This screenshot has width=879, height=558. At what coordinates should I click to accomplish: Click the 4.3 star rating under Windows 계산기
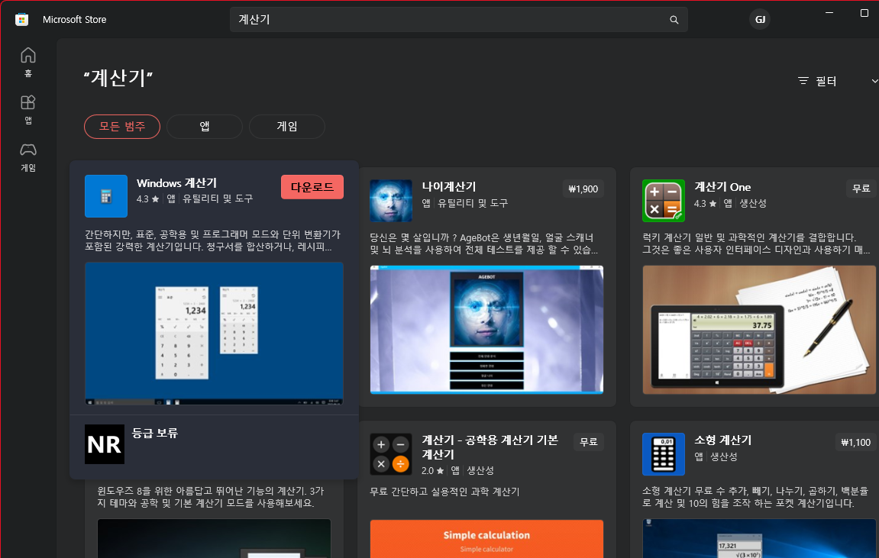coord(147,199)
